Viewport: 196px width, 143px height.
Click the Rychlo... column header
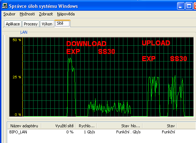tap(86, 126)
